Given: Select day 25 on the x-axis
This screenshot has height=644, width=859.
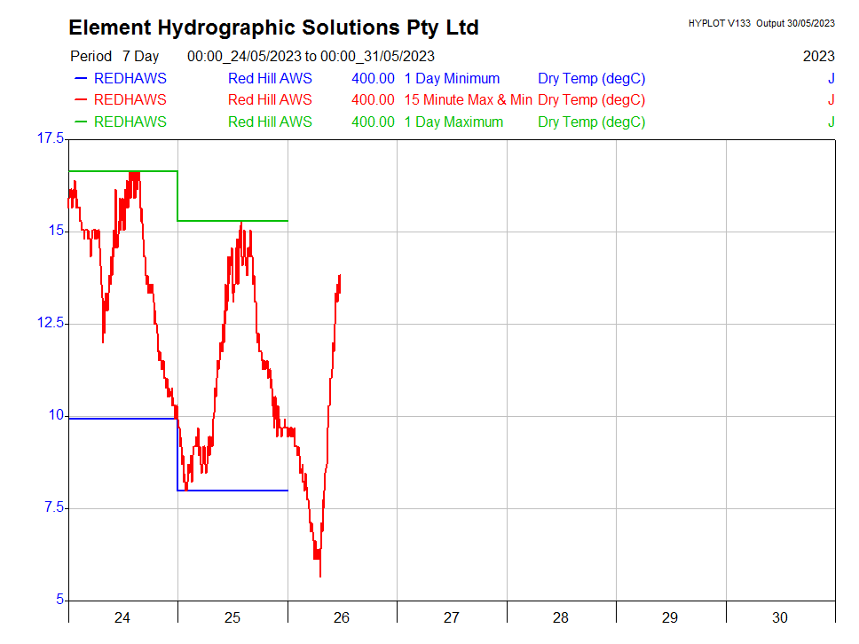Looking at the screenshot, I should click(232, 617).
